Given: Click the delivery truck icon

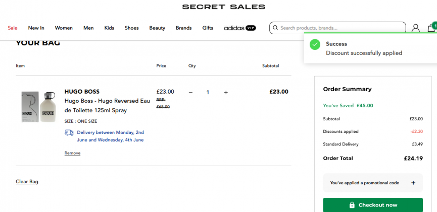Looking at the screenshot, I should [69, 132].
